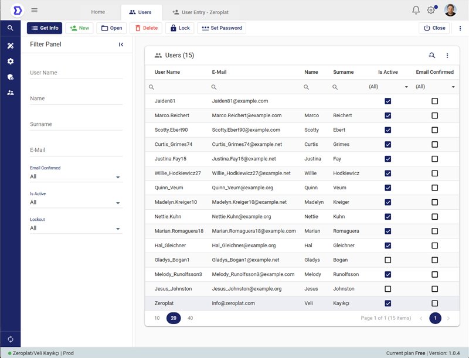Check Is Active for Gladys_Bogan1
The width and height of the screenshot is (469, 358).
point(388,260)
